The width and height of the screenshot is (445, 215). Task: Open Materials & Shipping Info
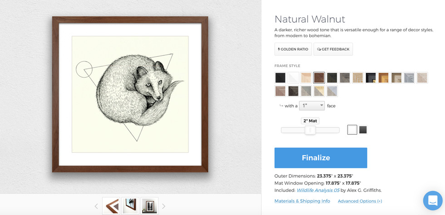(x=302, y=201)
